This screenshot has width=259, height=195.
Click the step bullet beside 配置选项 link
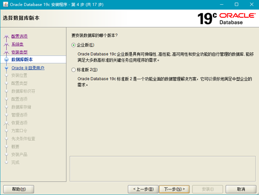click(x=7, y=36)
